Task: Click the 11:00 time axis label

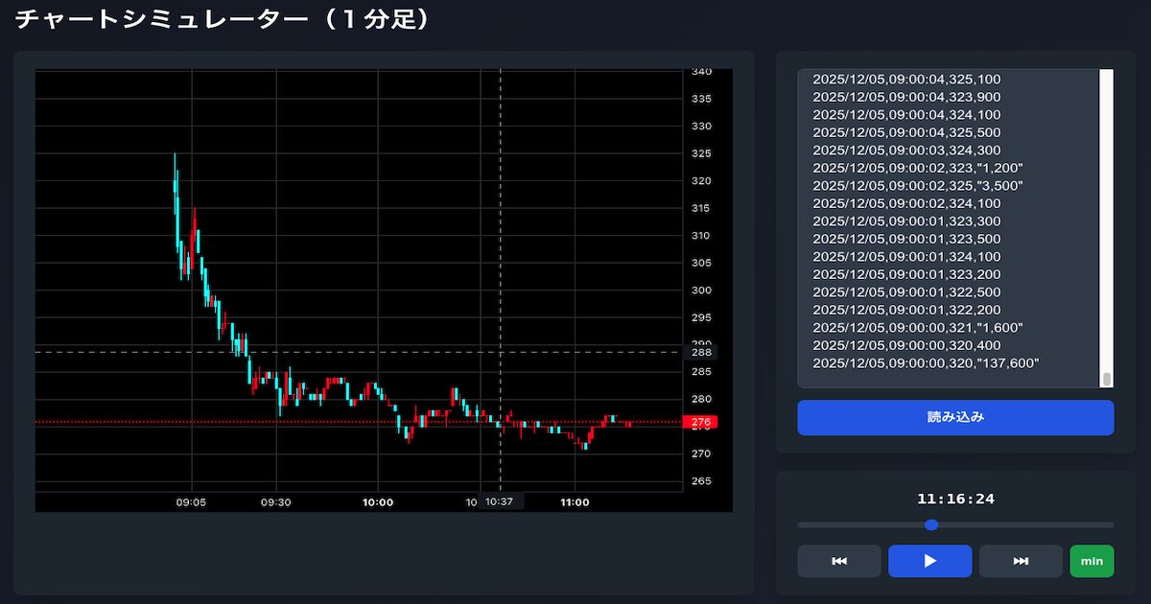Action: coord(575,501)
